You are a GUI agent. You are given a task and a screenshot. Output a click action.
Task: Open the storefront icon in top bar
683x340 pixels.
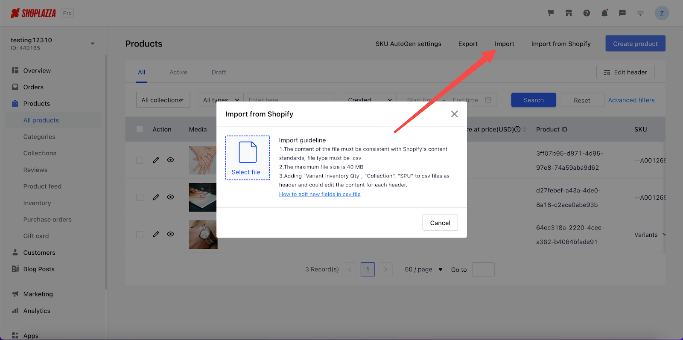569,13
